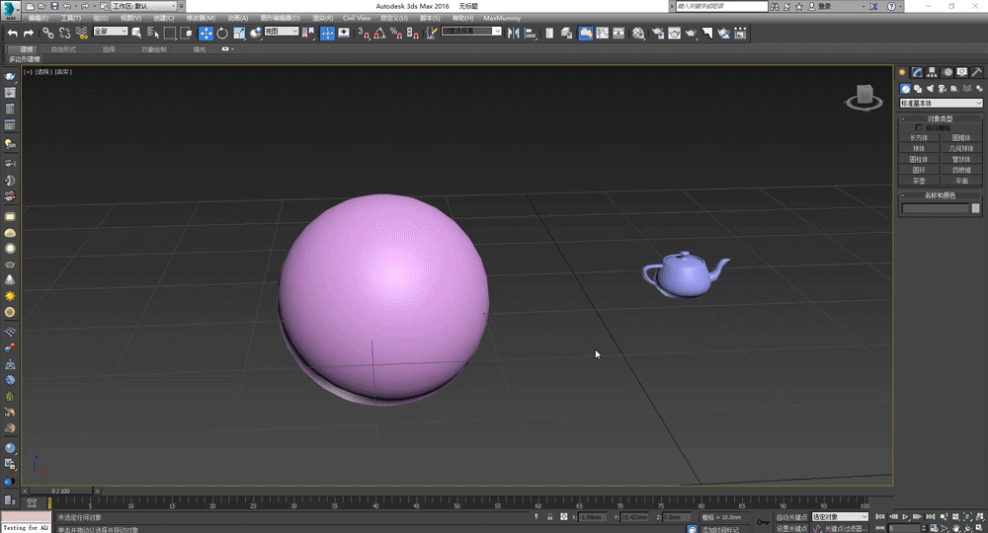Open the 渲染(R) menu
The image size is (988, 533).
[322, 18]
